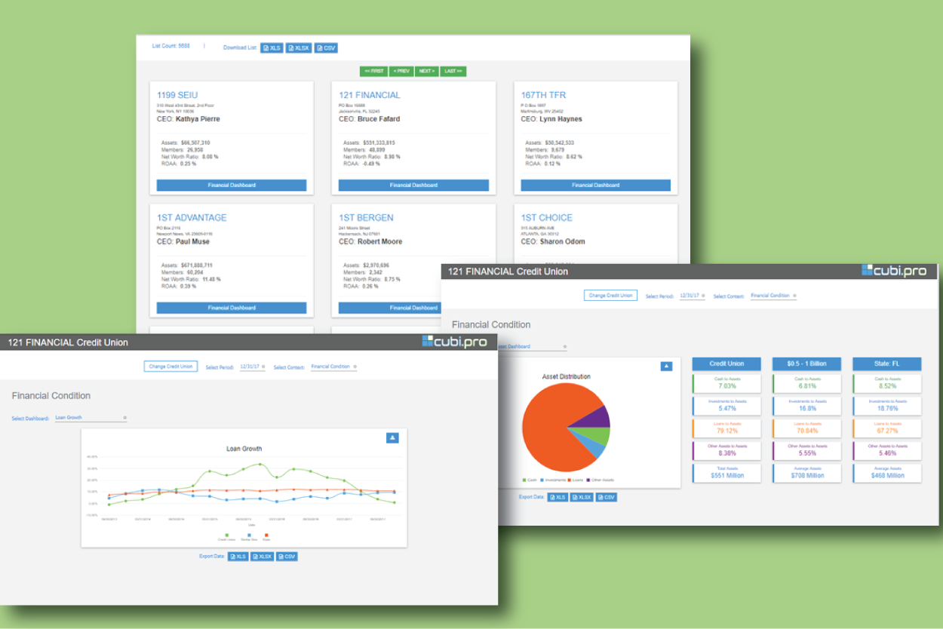Click cubi.pro logo in Asset Distribution window

click(894, 271)
